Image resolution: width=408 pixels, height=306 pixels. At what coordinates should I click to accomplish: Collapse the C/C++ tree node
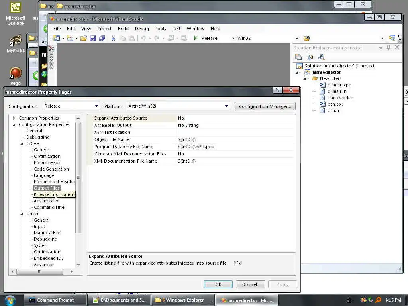22,143
